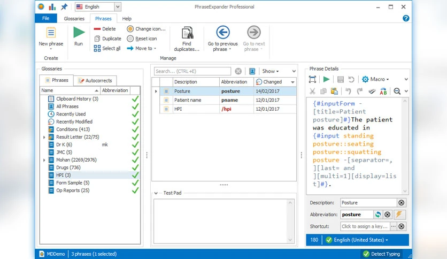
Task: Click the spell check AB icon
Action: (383, 92)
